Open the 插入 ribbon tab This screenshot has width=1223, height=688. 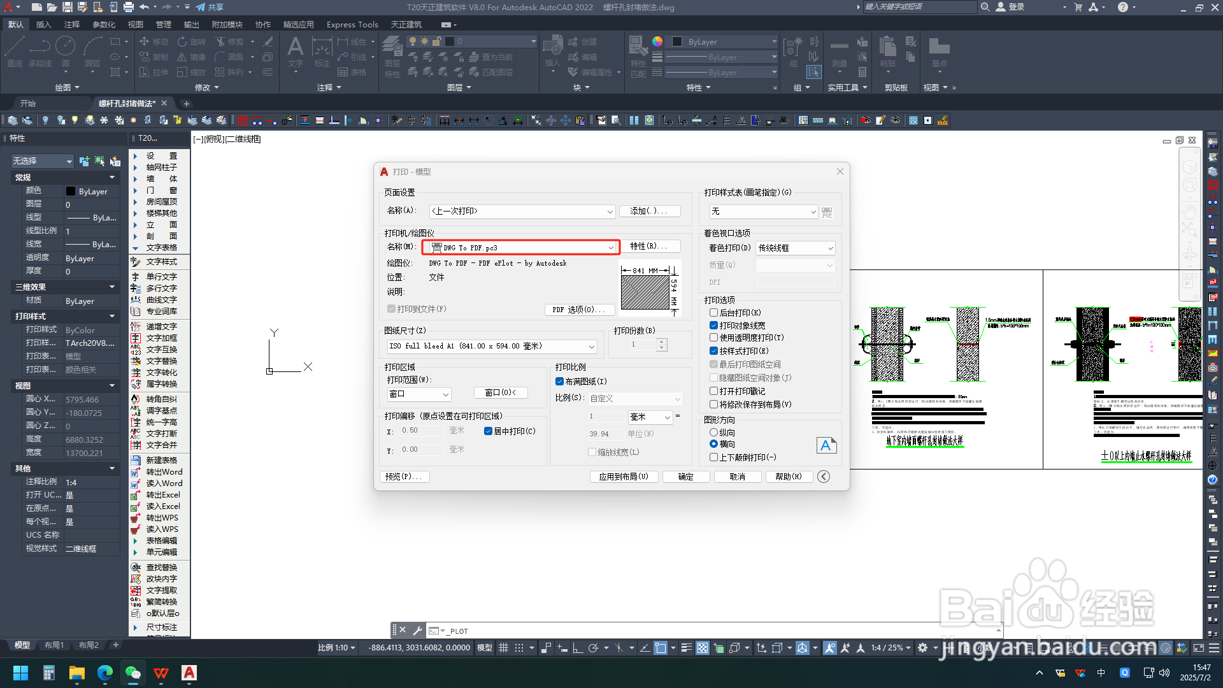tap(43, 24)
